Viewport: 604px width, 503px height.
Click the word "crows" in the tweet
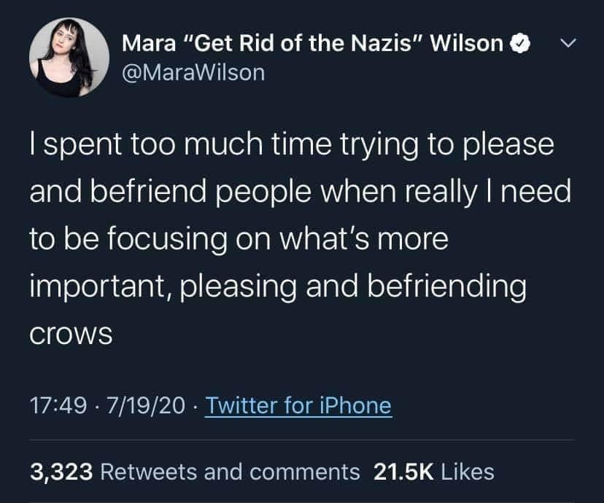click(x=71, y=334)
